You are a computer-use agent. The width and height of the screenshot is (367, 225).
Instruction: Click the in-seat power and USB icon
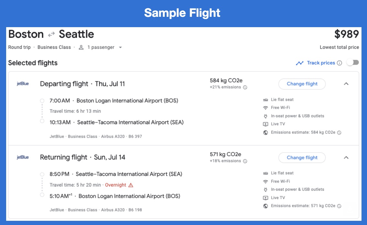click(x=265, y=116)
